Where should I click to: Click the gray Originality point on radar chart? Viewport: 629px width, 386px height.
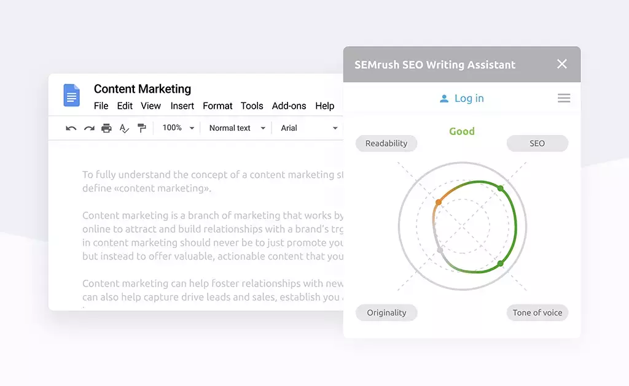(440, 250)
